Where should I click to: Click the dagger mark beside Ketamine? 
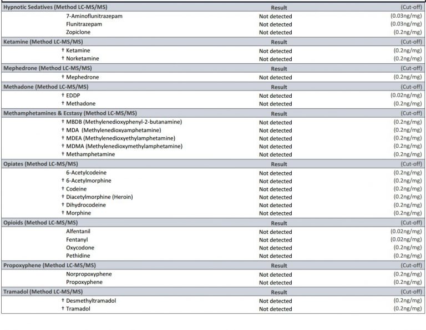63,50
